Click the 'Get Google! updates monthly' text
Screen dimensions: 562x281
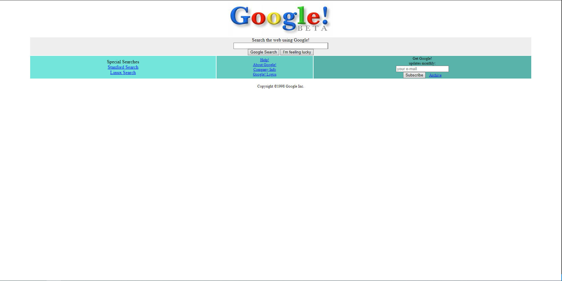(422, 61)
